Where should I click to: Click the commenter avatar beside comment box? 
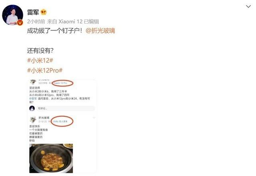click(32, 108)
